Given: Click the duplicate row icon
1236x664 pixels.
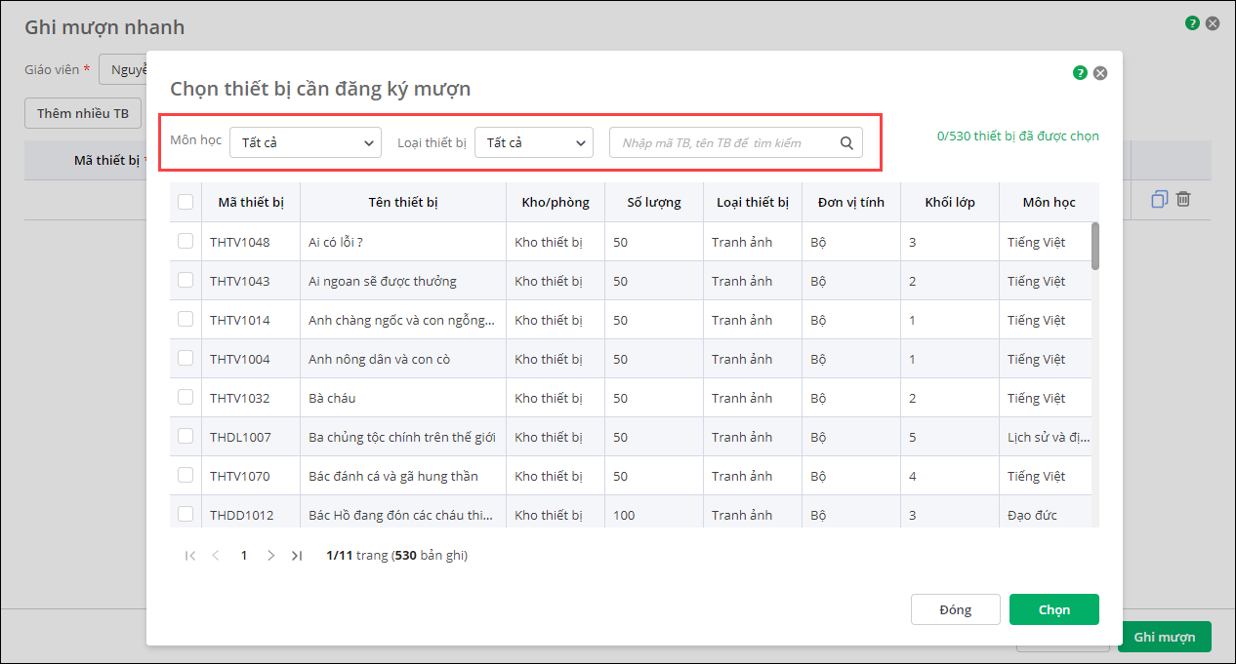Looking at the screenshot, I should (x=1159, y=199).
